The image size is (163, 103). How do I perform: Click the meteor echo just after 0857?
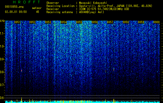[x=114, y=70]
